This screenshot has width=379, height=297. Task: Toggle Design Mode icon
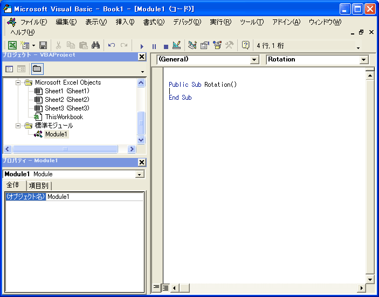[x=177, y=45]
